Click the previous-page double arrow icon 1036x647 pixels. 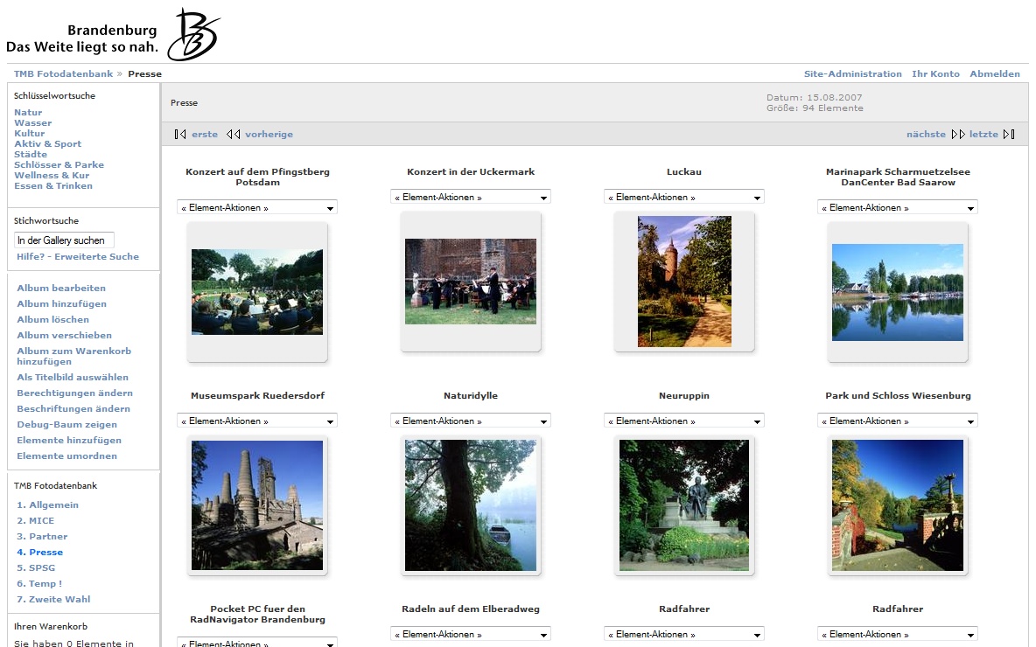pyautogui.click(x=233, y=135)
